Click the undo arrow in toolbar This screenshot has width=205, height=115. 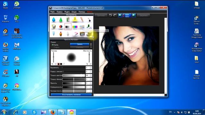pos(111,16)
